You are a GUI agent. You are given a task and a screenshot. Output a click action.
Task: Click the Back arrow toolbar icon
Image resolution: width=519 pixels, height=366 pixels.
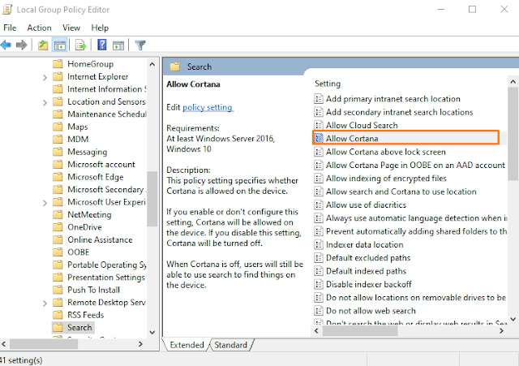[6, 45]
